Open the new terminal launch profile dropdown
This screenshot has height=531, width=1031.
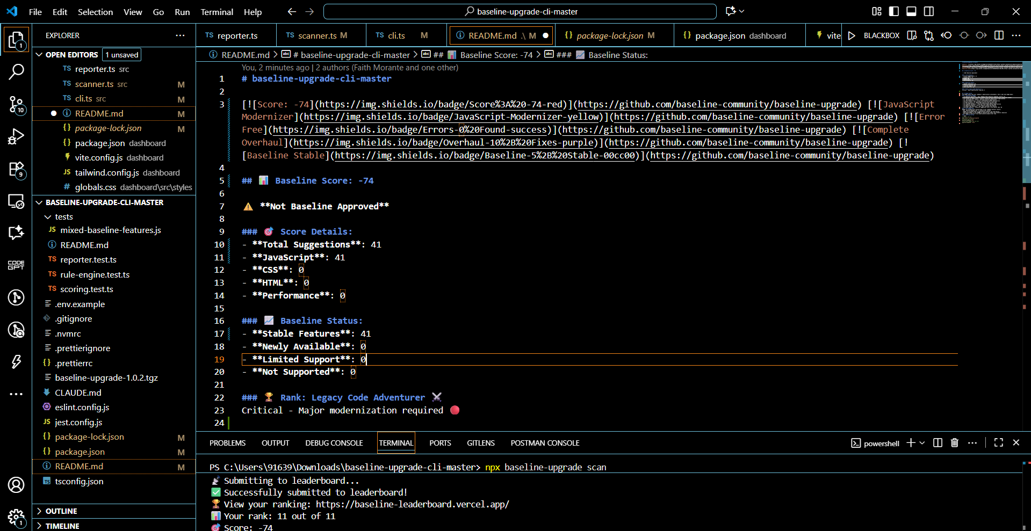click(x=922, y=443)
